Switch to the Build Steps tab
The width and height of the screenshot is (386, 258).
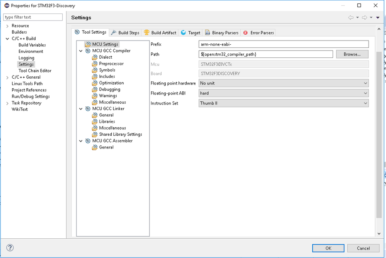[x=125, y=33]
